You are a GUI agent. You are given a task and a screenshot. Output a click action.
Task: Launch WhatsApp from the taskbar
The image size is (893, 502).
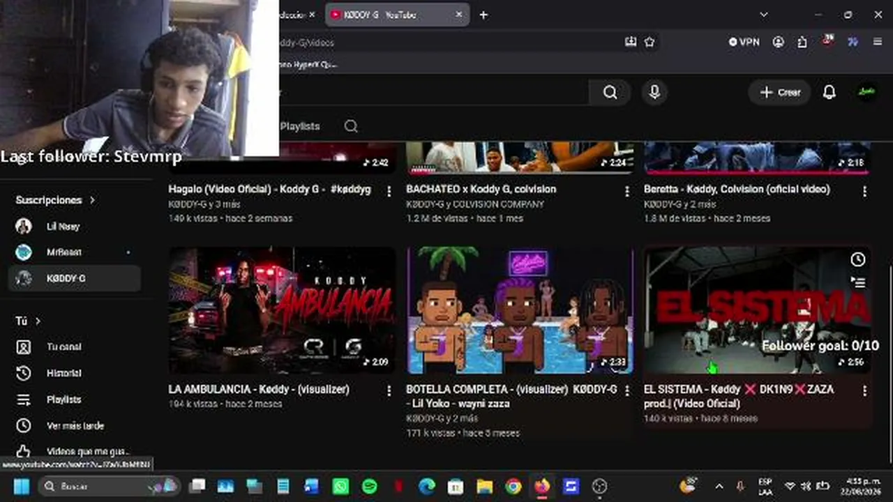coord(340,486)
